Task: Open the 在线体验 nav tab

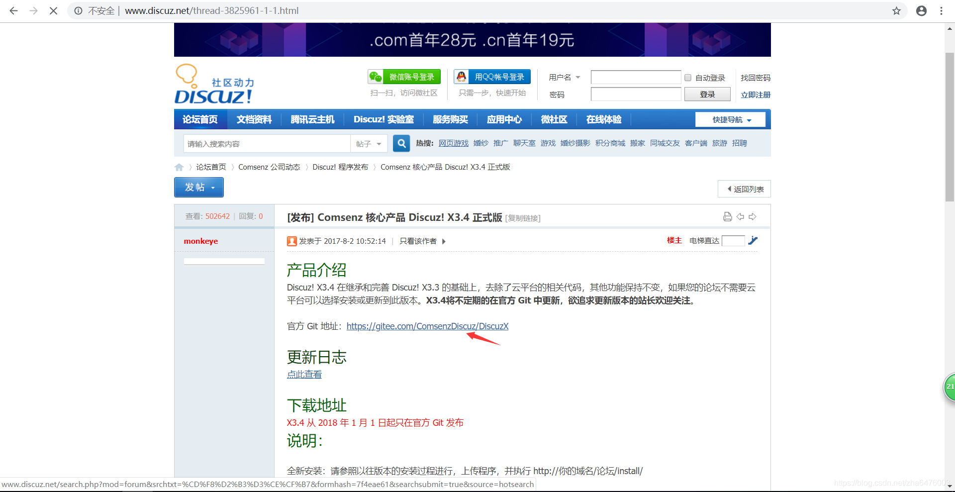Action: (x=604, y=119)
